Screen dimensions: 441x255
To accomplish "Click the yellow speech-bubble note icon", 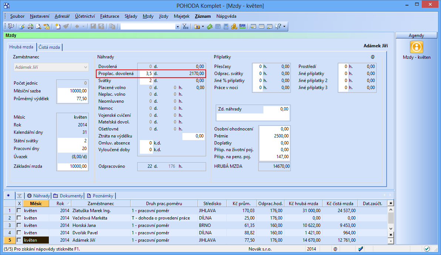I will (253, 26).
